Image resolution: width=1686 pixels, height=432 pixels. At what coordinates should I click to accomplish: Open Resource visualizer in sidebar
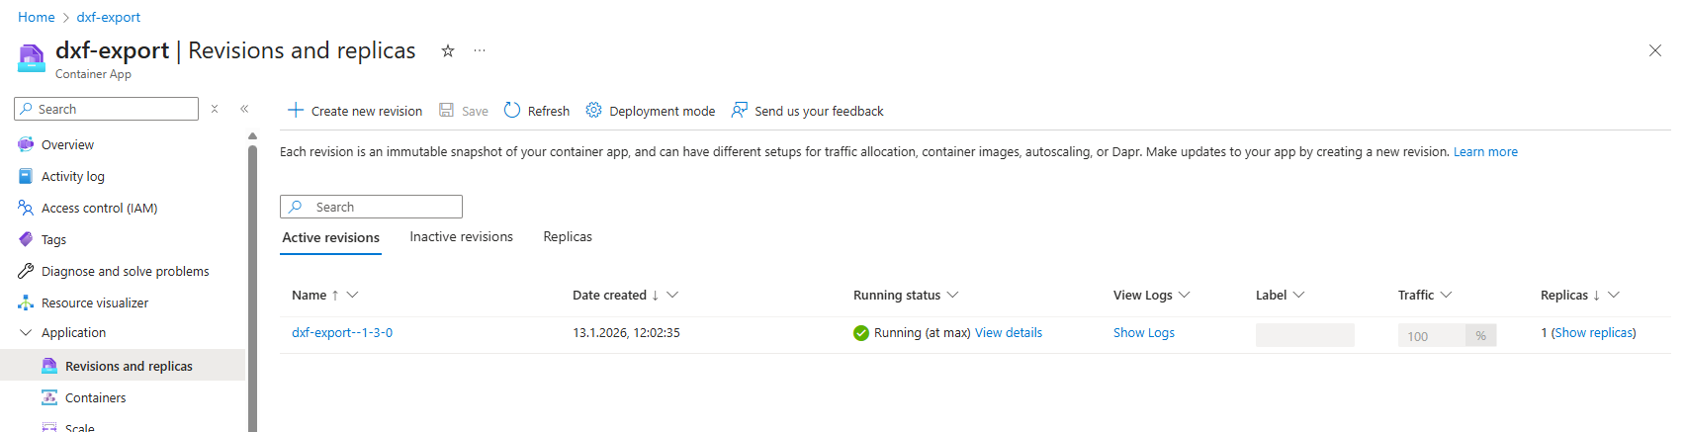(94, 302)
